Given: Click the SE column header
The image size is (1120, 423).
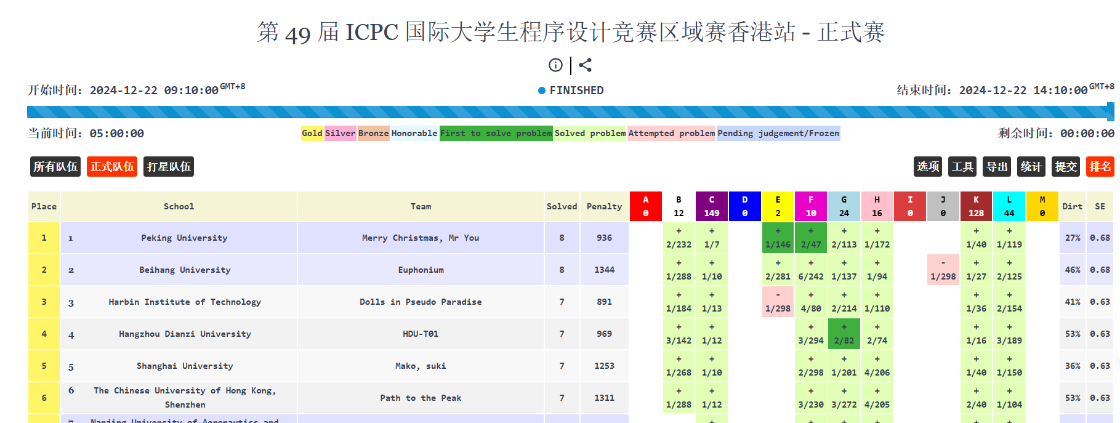Looking at the screenshot, I should 1100,206.
